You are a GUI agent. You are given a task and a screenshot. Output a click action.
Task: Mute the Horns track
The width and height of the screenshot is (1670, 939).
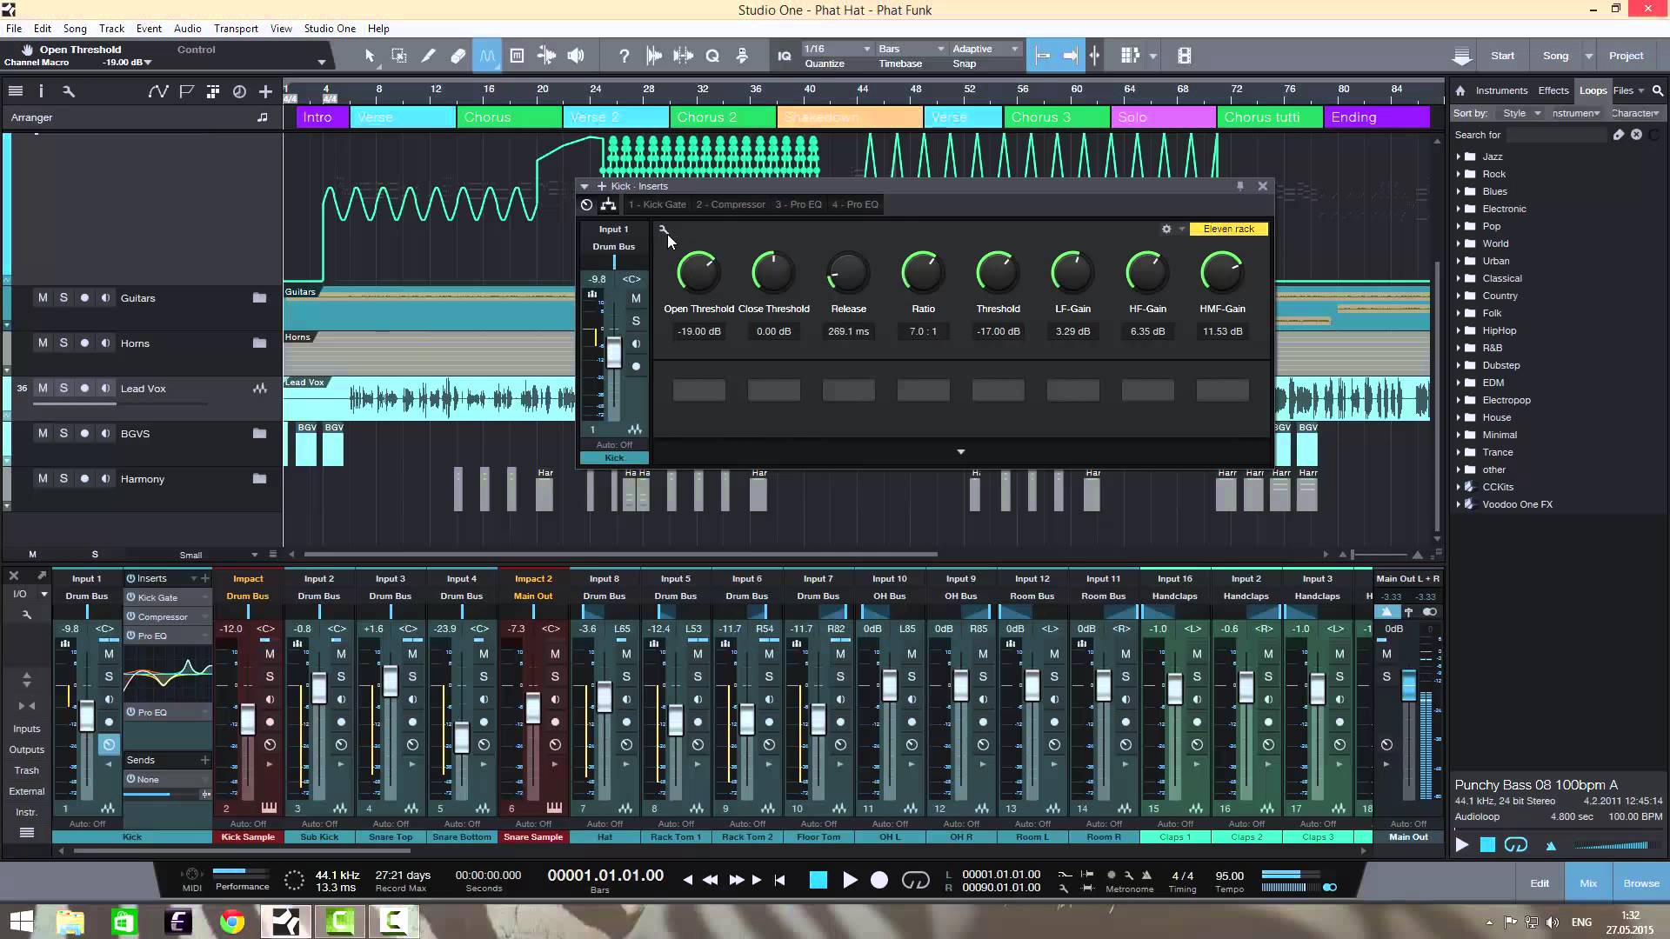pyautogui.click(x=43, y=343)
